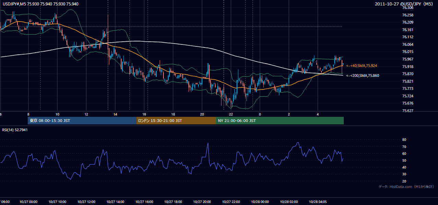Click the RSI scale value 40
This screenshot has height=205, width=438.
click(x=404, y=167)
